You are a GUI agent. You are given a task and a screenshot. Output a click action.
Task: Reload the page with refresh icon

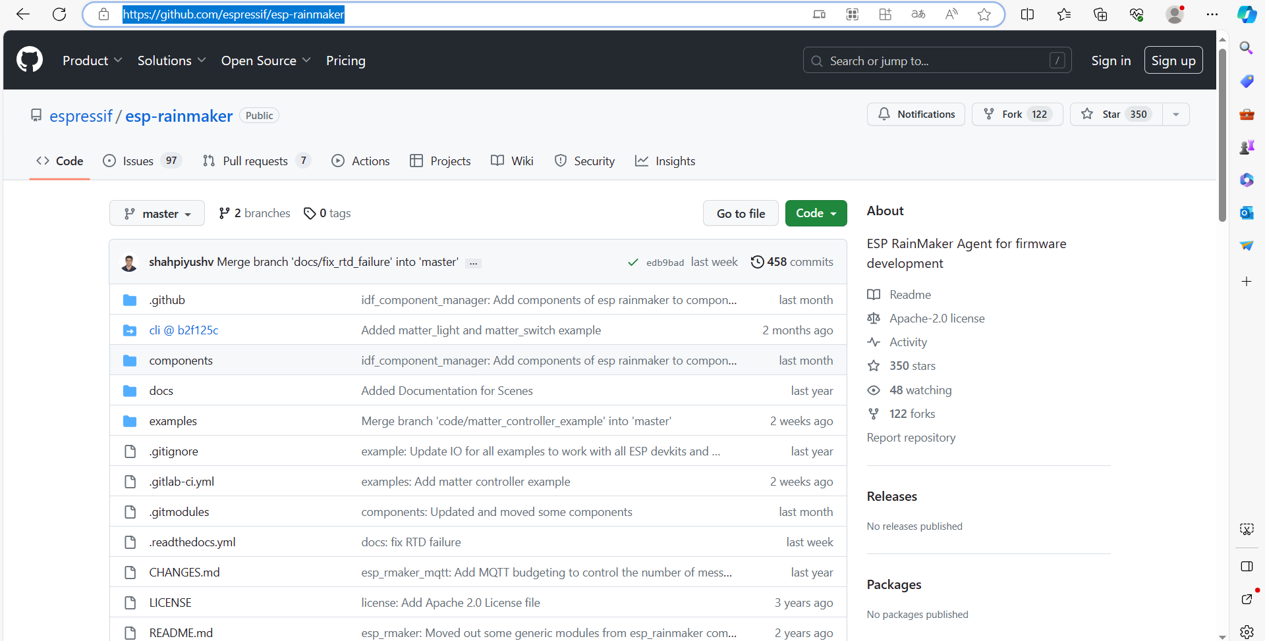pos(59,14)
